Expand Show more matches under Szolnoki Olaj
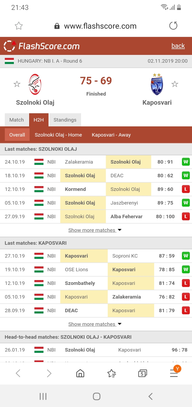Screen dimensions: 192x407 click(95, 230)
